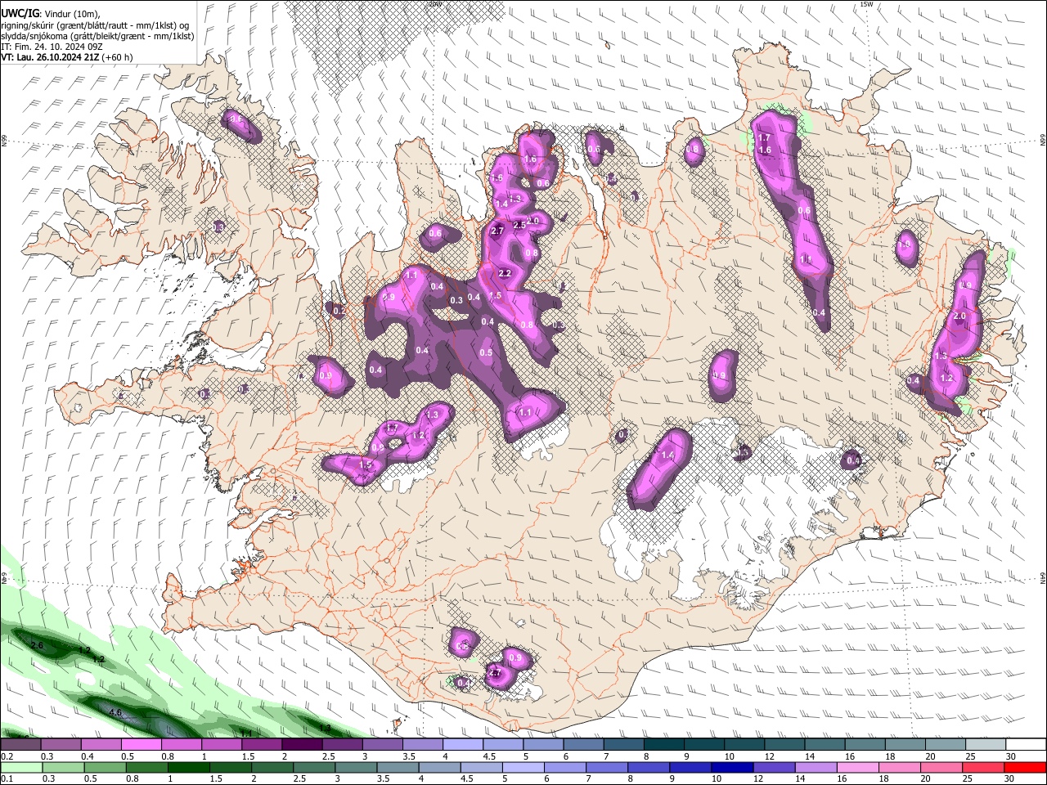
Task: Click the "IT: Fim. 24. 10. 2024 09Z" line
Action: click(50, 47)
